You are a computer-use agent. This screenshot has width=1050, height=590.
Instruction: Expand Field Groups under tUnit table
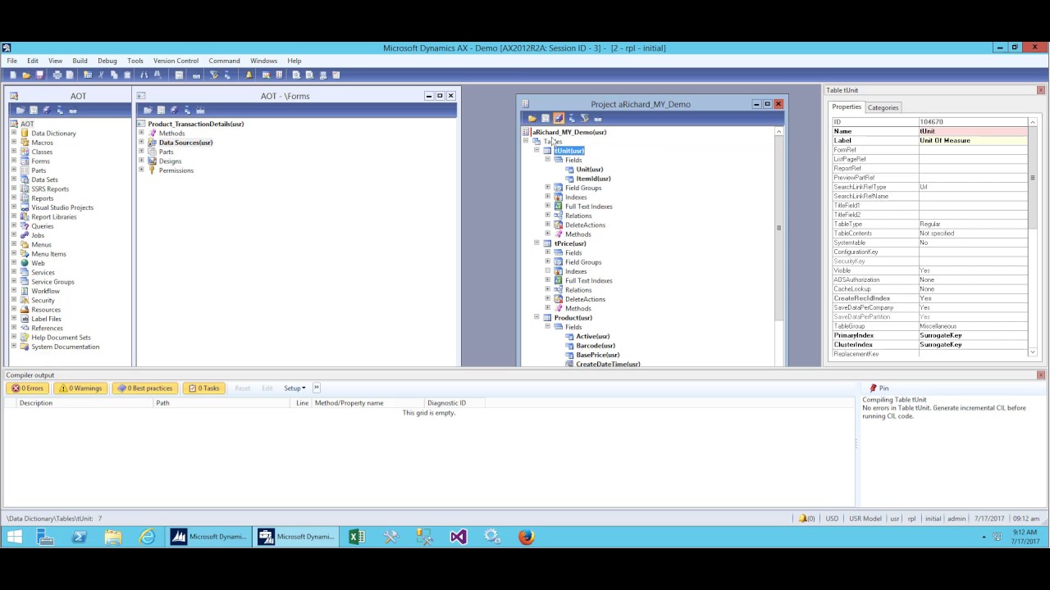pyautogui.click(x=548, y=188)
